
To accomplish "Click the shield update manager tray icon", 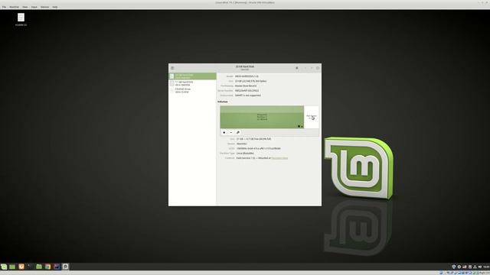I will tap(454, 267).
